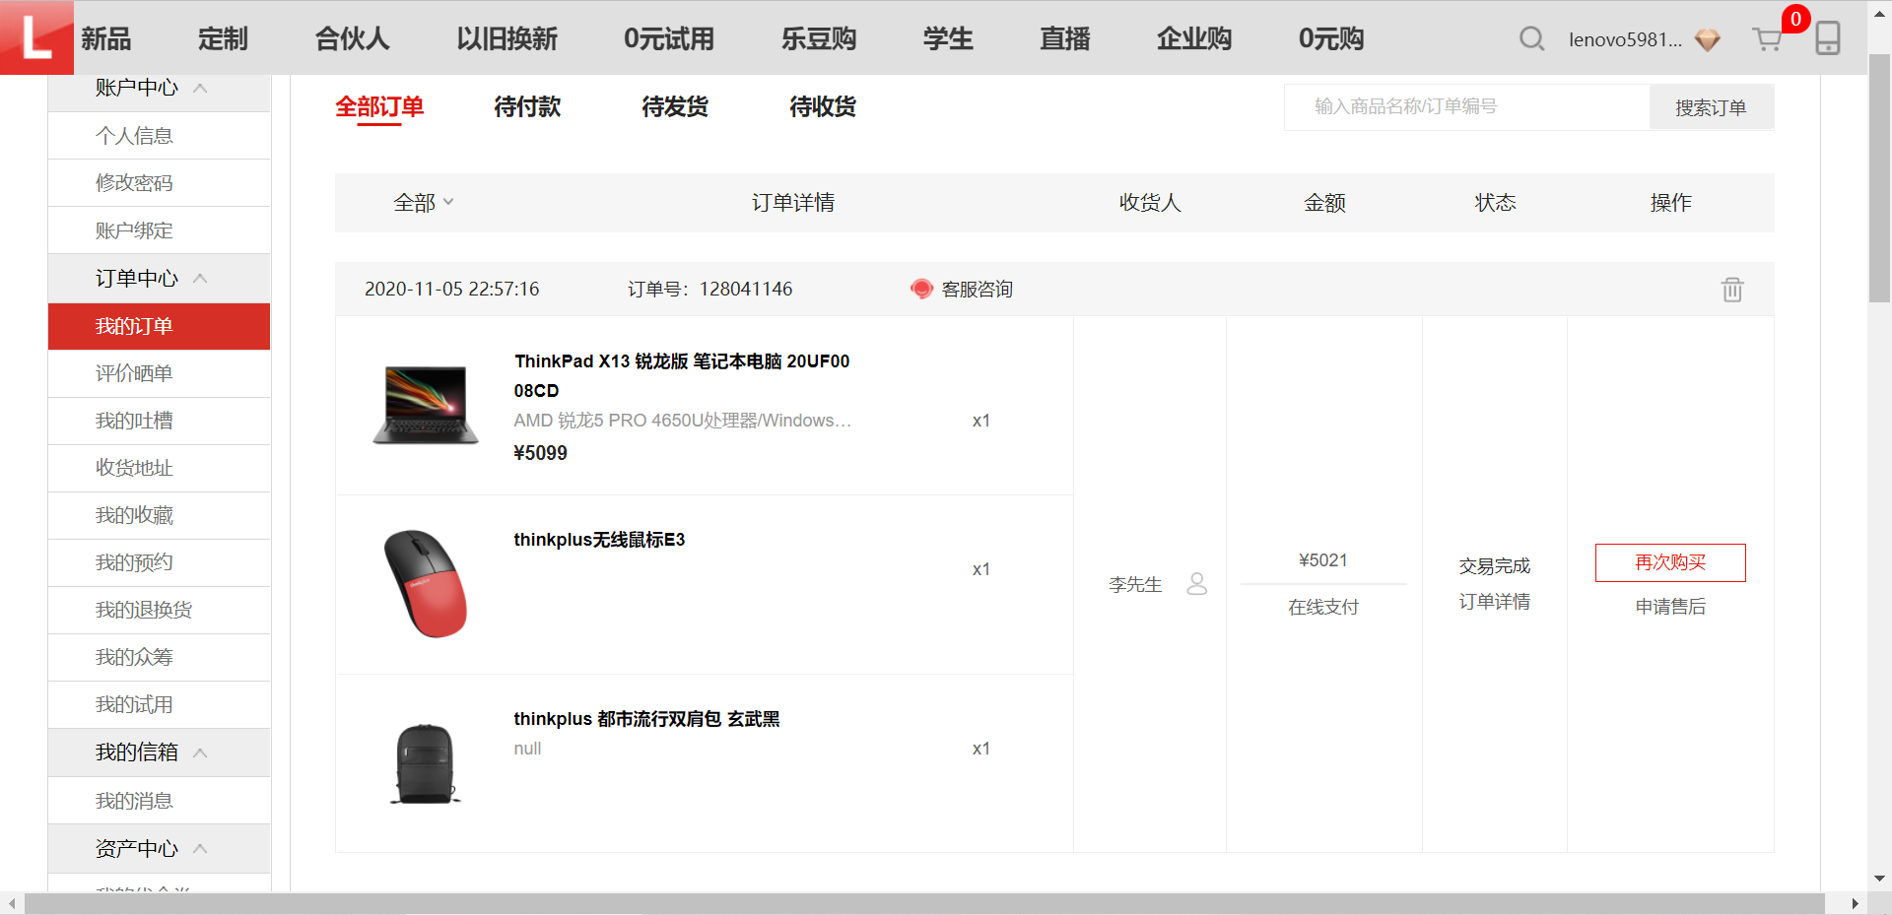Open 我的众筹 in sidebar
1892x915 pixels.
(159, 657)
